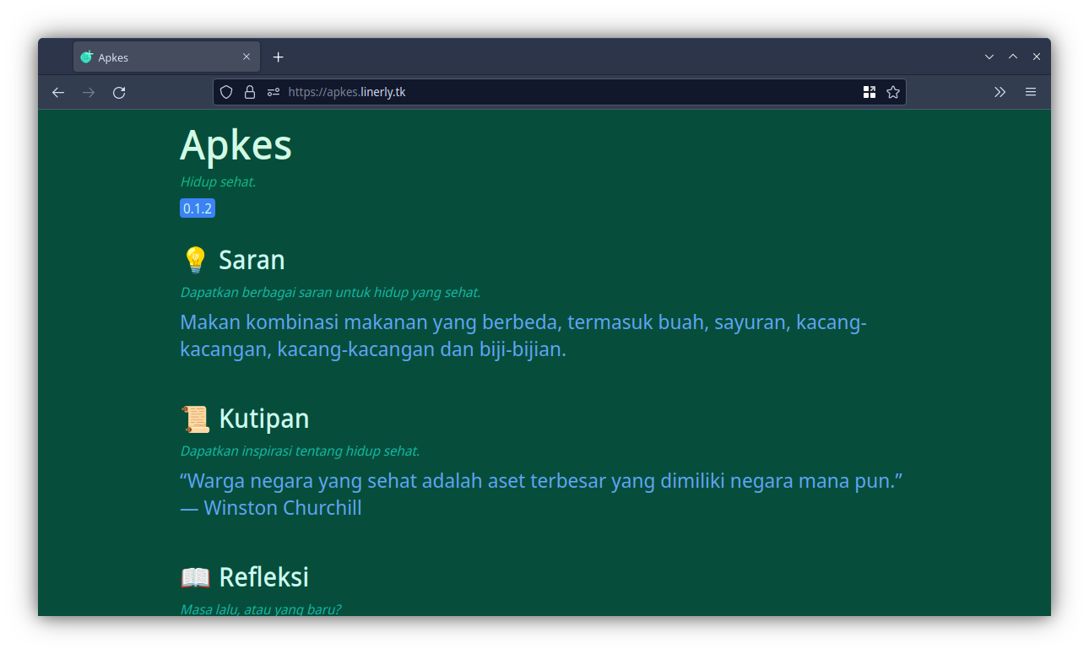The width and height of the screenshot is (1089, 654).
Task: Click the Saran heading
Action: tap(252, 260)
